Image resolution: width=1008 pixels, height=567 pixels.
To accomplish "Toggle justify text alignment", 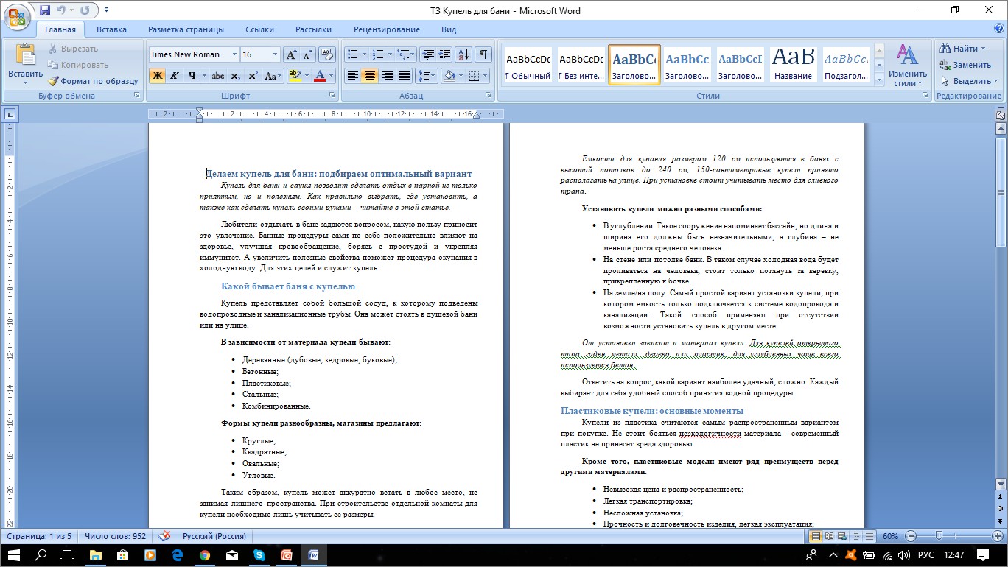I will (405, 75).
